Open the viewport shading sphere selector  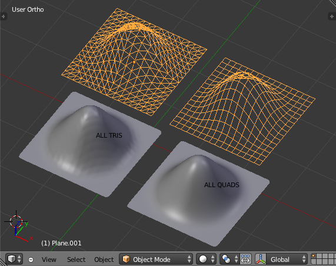tap(206, 259)
